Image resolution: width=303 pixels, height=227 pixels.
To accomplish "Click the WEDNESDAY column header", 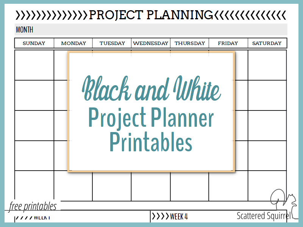I will click(151, 43).
